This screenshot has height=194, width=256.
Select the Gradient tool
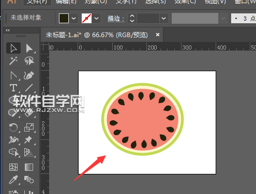[x=29, y=167]
